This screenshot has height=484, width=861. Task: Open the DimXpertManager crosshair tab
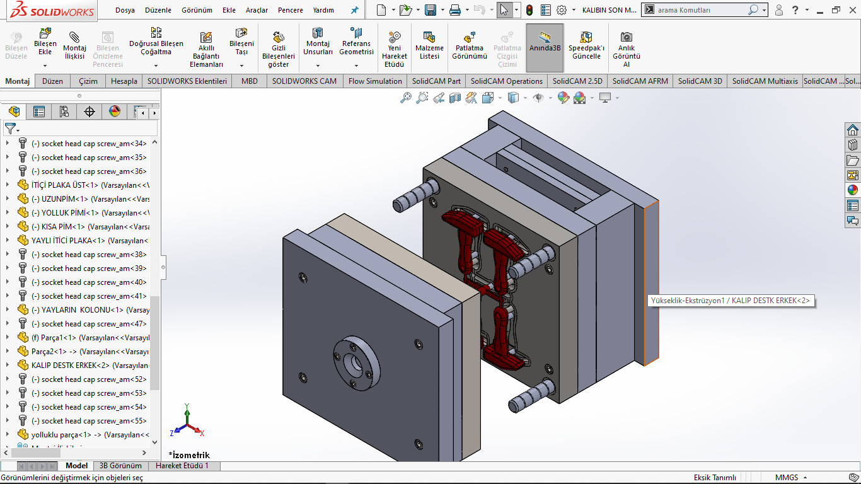pos(90,112)
